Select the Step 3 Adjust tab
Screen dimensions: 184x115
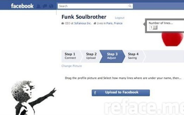(x=112, y=56)
